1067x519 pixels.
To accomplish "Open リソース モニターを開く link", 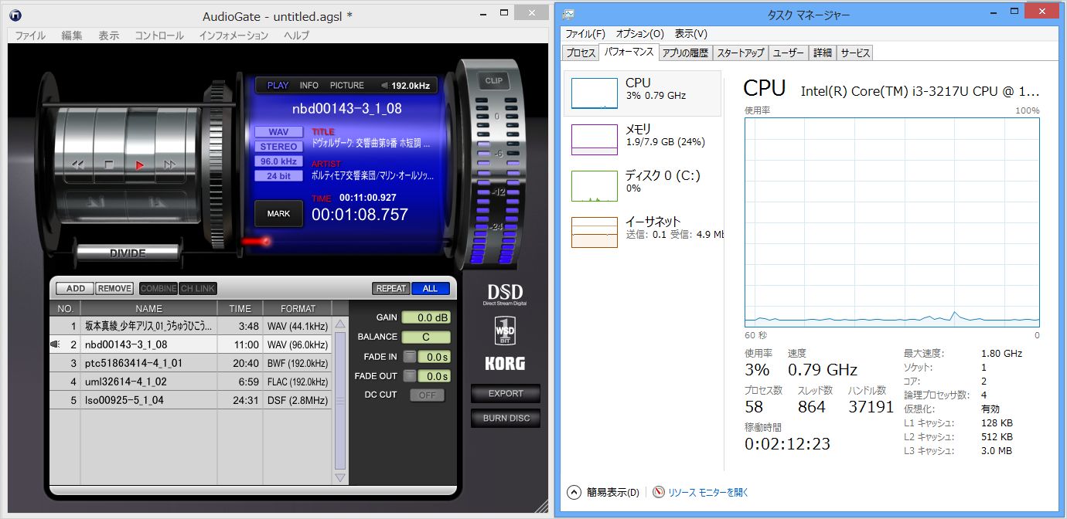I will coord(708,492).
